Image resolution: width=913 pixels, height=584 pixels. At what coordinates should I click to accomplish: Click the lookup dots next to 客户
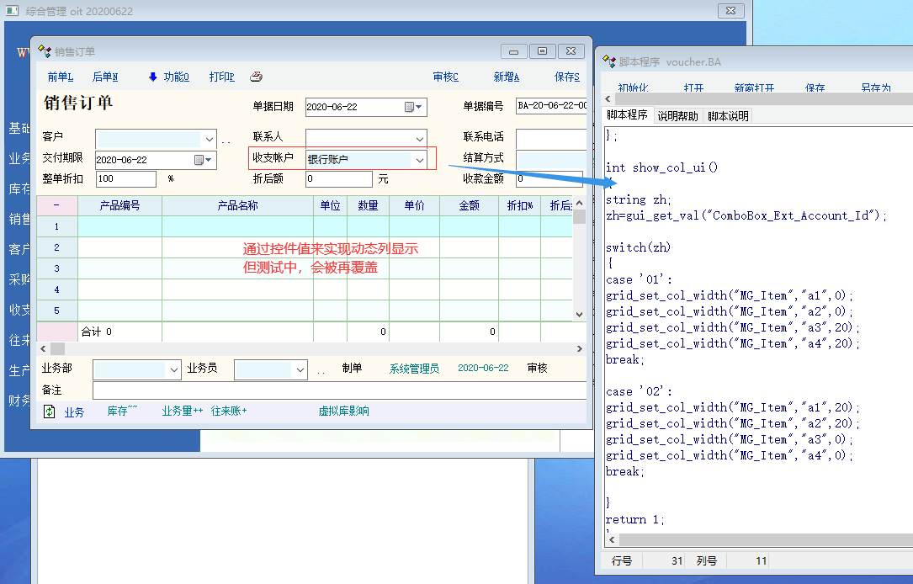pyautogui.click(x=226, y=140)
